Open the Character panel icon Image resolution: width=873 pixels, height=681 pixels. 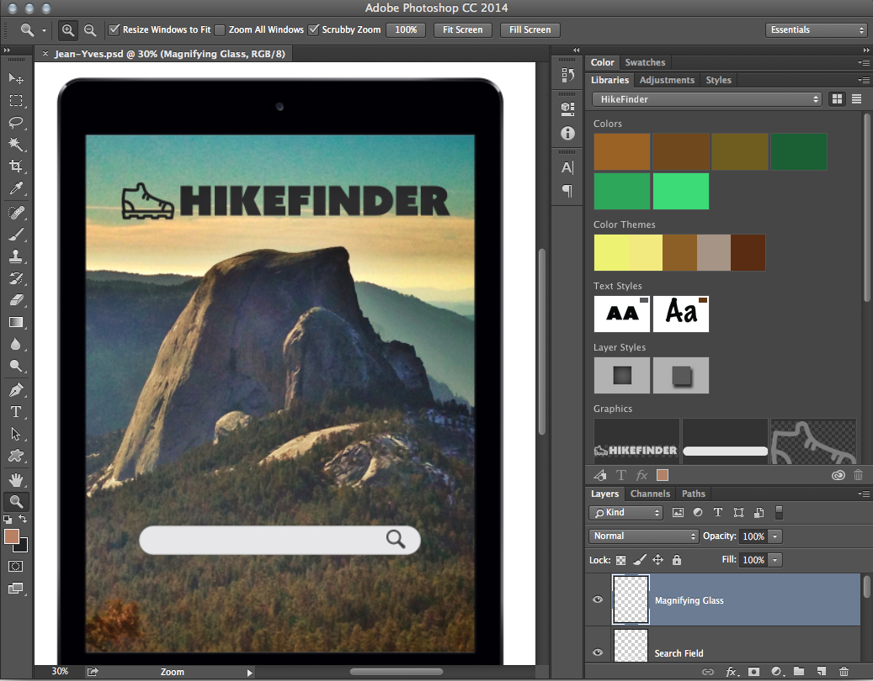point(567,167)
